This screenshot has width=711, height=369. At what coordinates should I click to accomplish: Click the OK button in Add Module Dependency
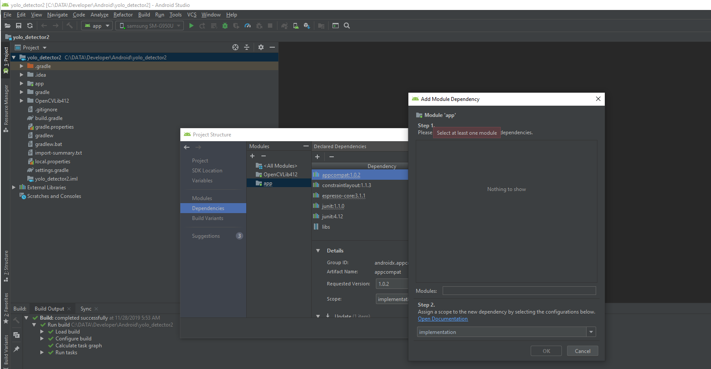(546, 351)
